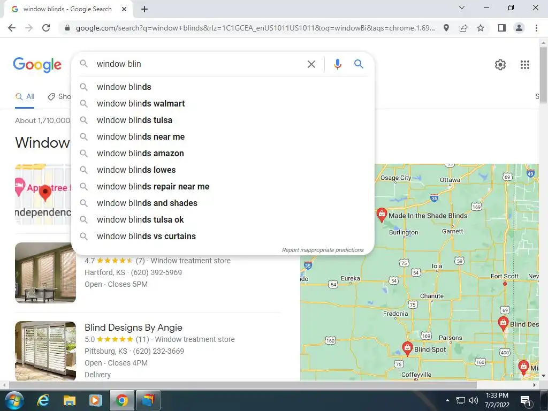The height and width of the screenshot is (411, 548).
Task: Choose suggestion 'window blinds walmart'
Action: coord(223,103)
